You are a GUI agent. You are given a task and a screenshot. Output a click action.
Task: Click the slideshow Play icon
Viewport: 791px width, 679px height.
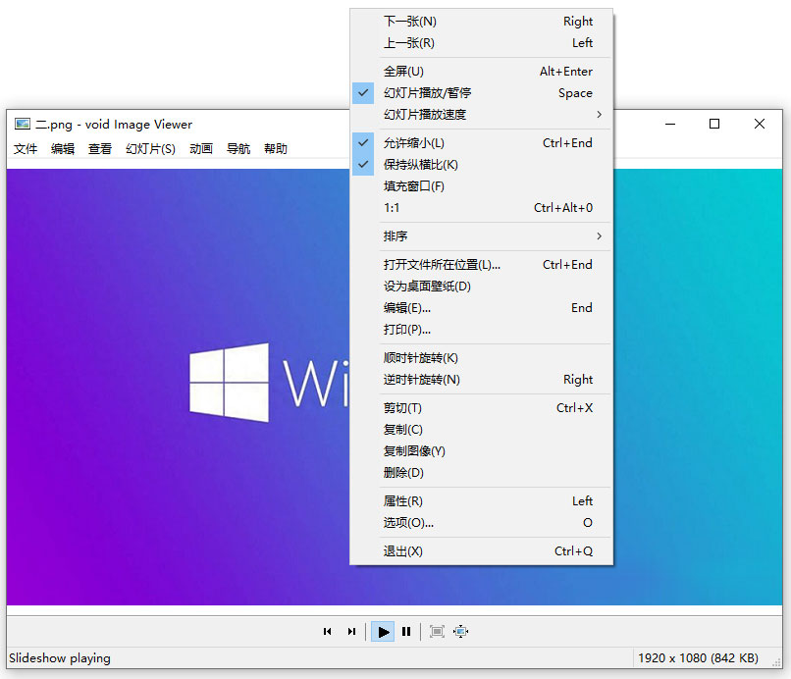click(382, 631)
